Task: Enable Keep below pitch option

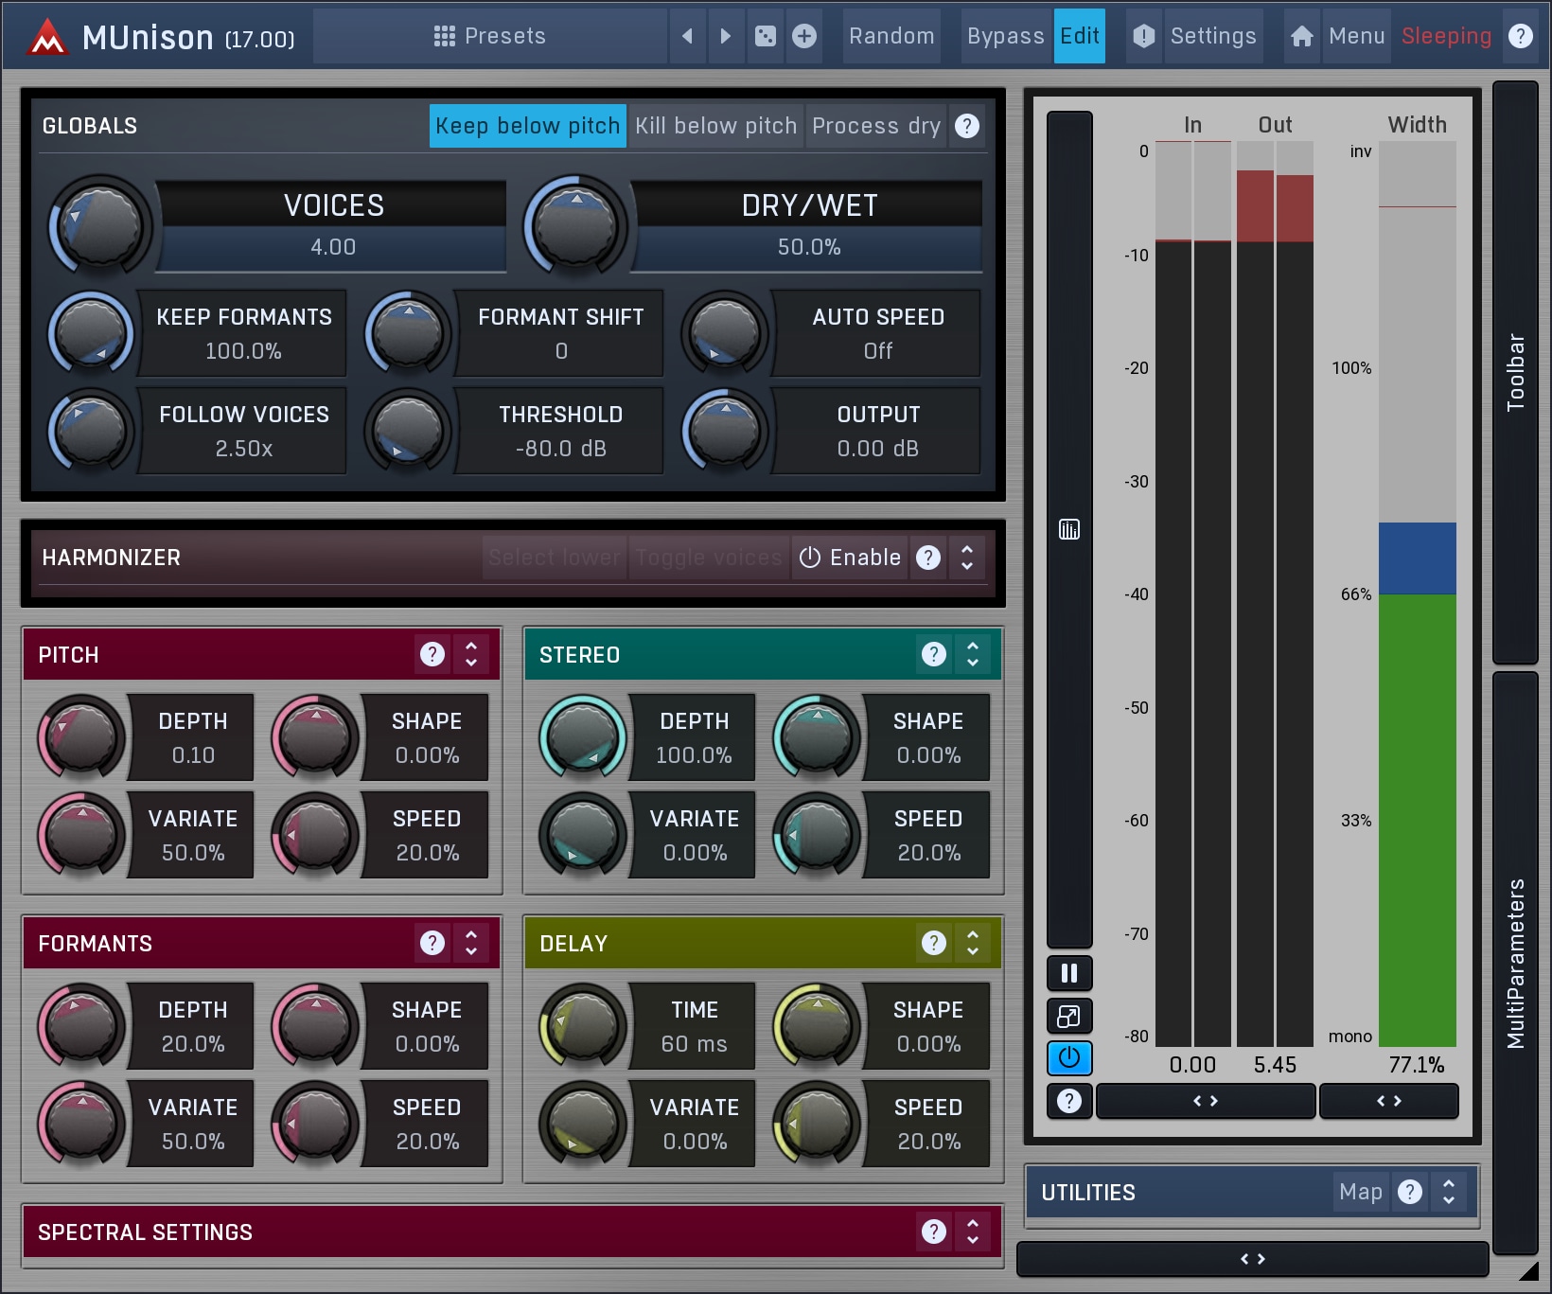Action: coord(527,126)
